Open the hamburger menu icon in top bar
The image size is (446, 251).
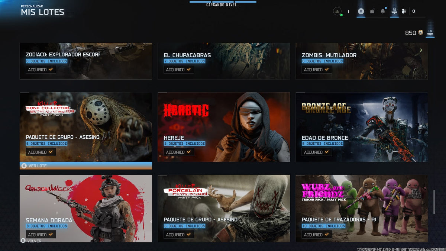coord(361,11)
